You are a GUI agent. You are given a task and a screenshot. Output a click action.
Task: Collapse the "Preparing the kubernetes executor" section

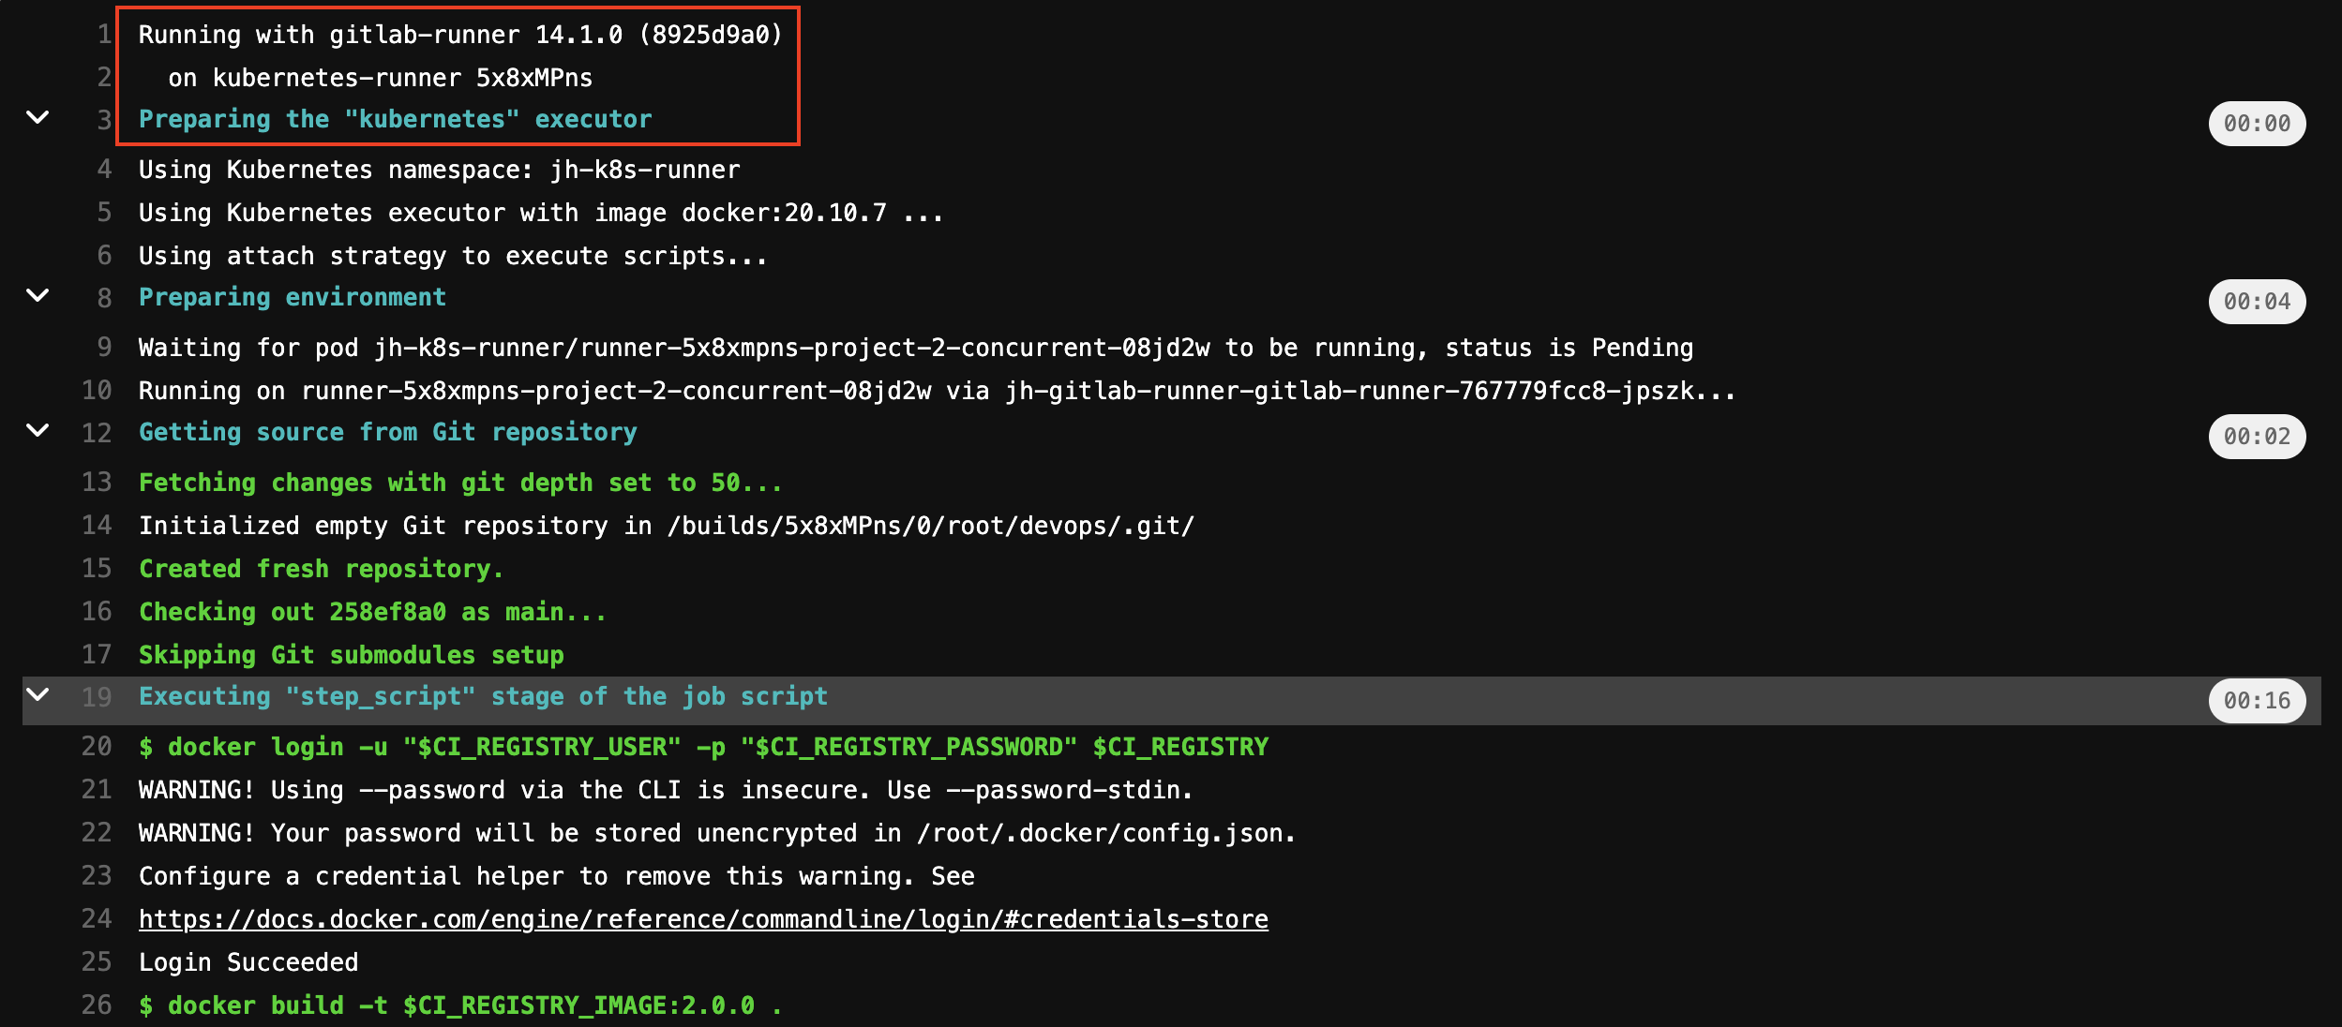(38, 118)
